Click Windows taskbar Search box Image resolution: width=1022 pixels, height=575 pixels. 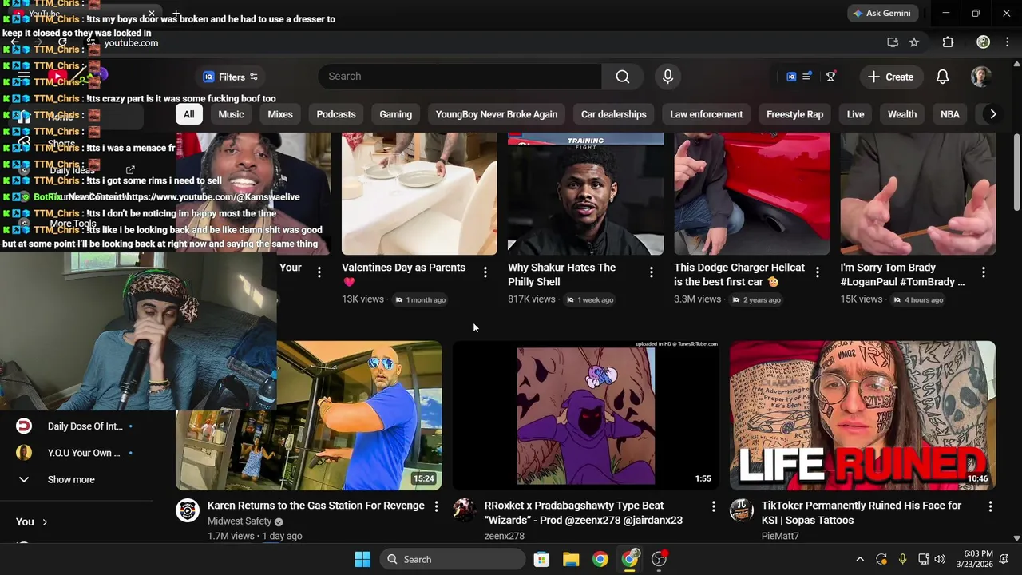point(453,559)
